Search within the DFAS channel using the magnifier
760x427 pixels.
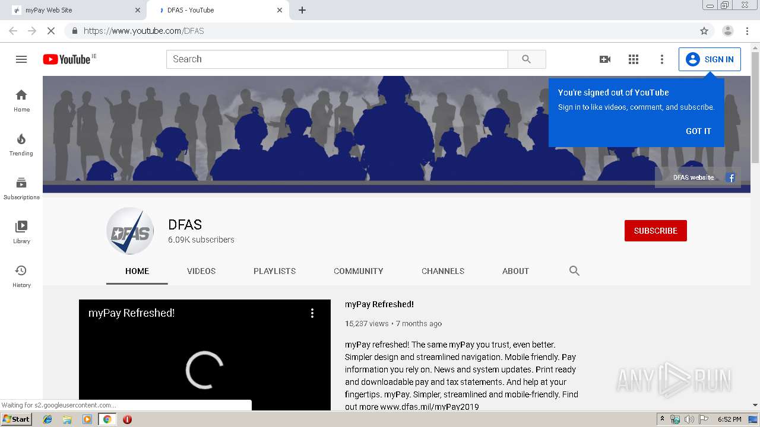point(574,271)
